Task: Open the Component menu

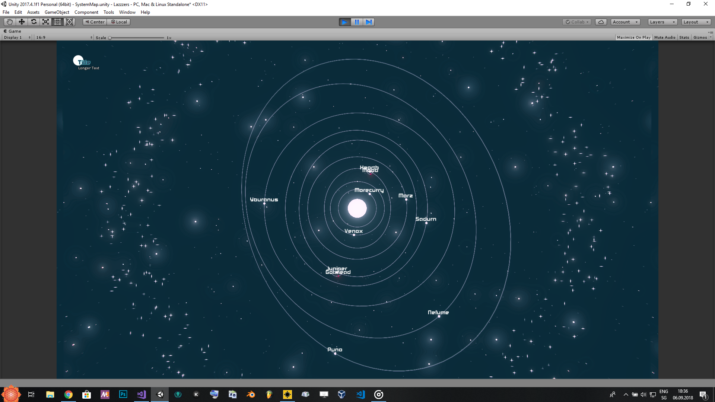Action: point(86,12)
